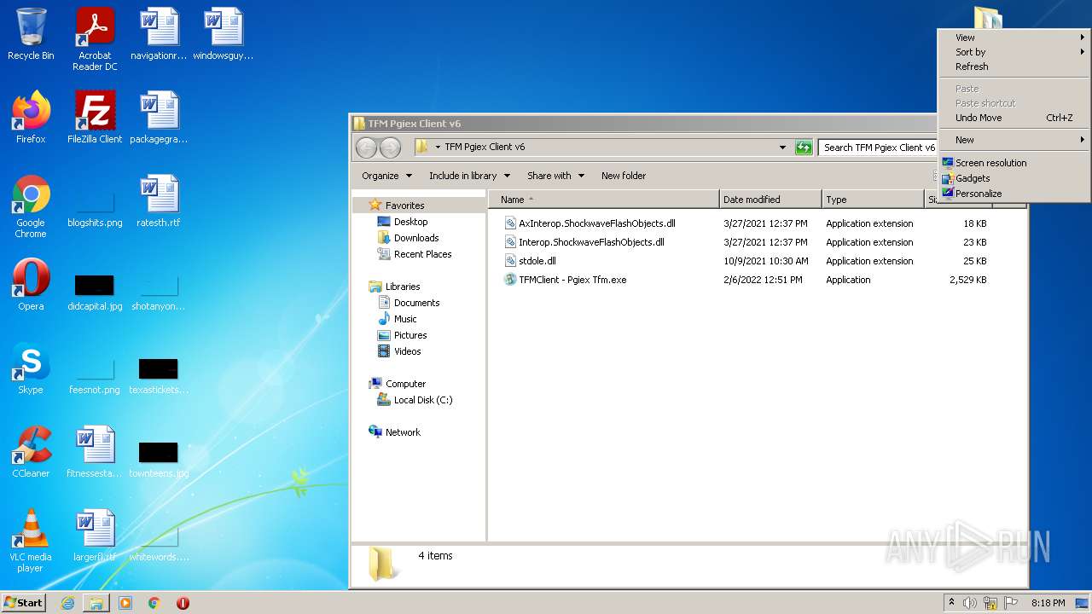
Task: Click the taskbar clock showing 8:18 PM
Action: point(1048,603)
